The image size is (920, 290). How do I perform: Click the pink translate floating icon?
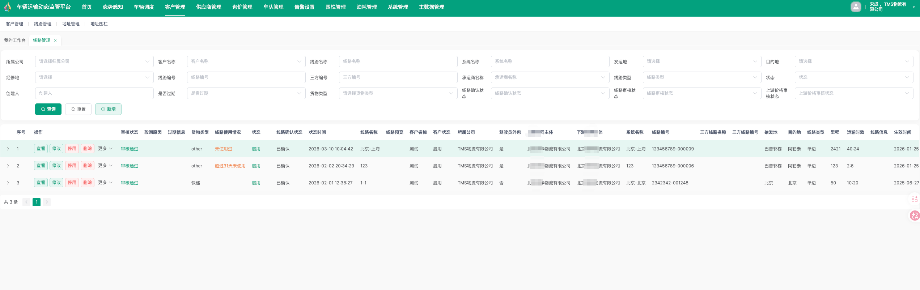914,216
